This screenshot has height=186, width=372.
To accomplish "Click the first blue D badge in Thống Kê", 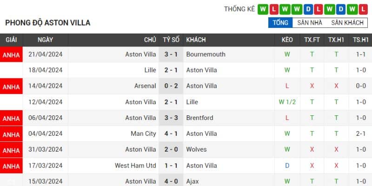I will click(308, 9).
